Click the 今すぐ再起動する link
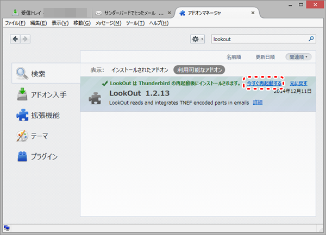The height and width of the screenshot is (235, 326). tap(264, 83)
